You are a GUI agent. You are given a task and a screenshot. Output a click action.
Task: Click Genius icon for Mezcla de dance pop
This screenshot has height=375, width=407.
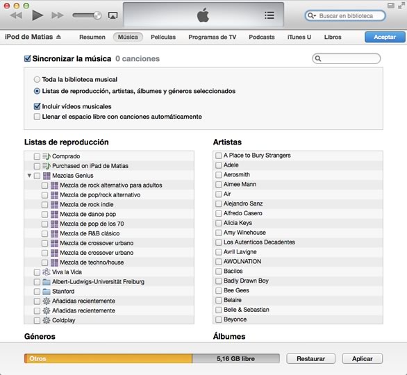(54, 215)
